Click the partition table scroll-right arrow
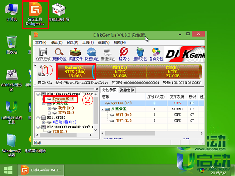Viewport: 235px width, 176px height. pos(202,133)
